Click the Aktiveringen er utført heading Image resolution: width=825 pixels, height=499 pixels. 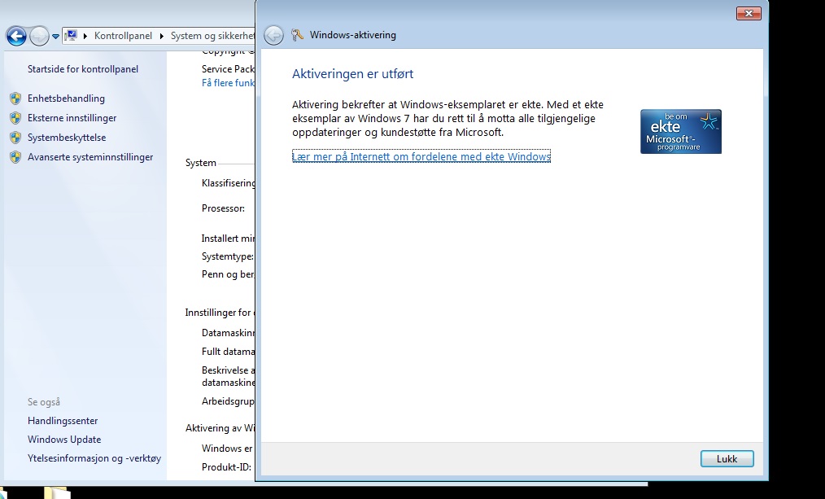(352, 74)
